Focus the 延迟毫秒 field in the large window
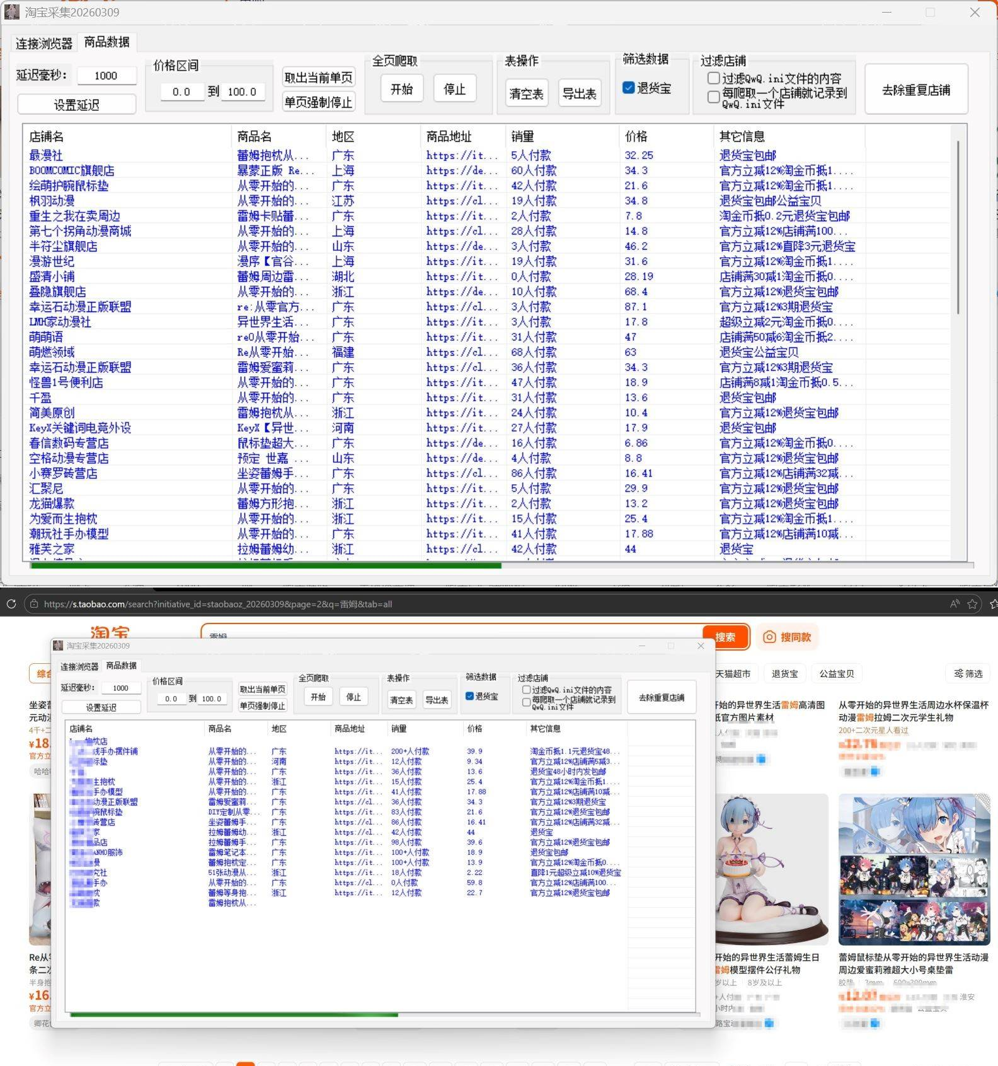The image size is (998, 1066). click(x=106, y=76)
